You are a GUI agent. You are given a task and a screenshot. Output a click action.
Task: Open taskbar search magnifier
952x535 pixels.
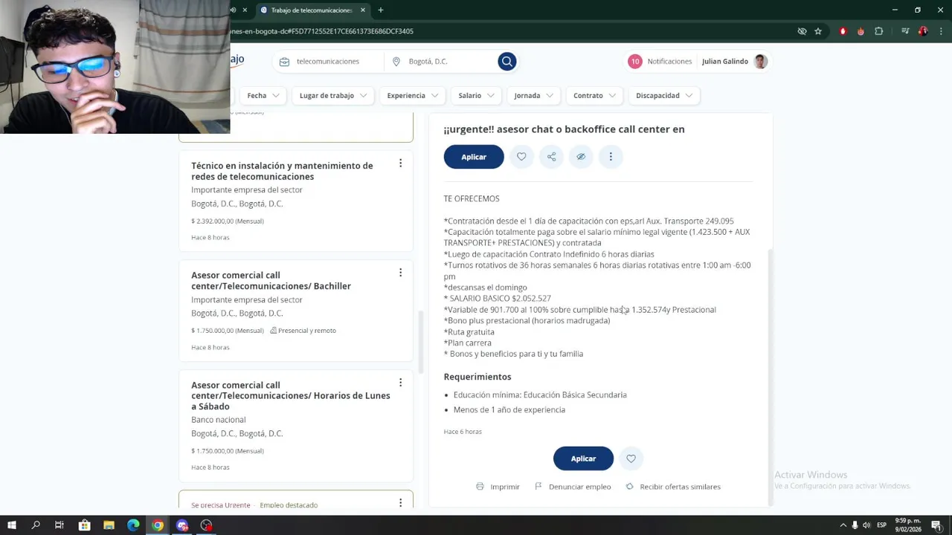[x=36, y=525]
